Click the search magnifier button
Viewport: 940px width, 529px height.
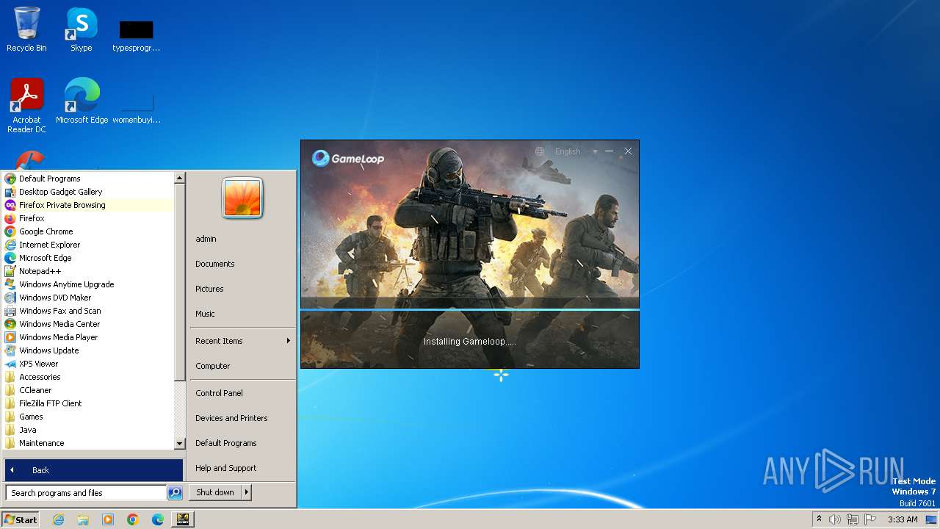(x=175, y=493)
